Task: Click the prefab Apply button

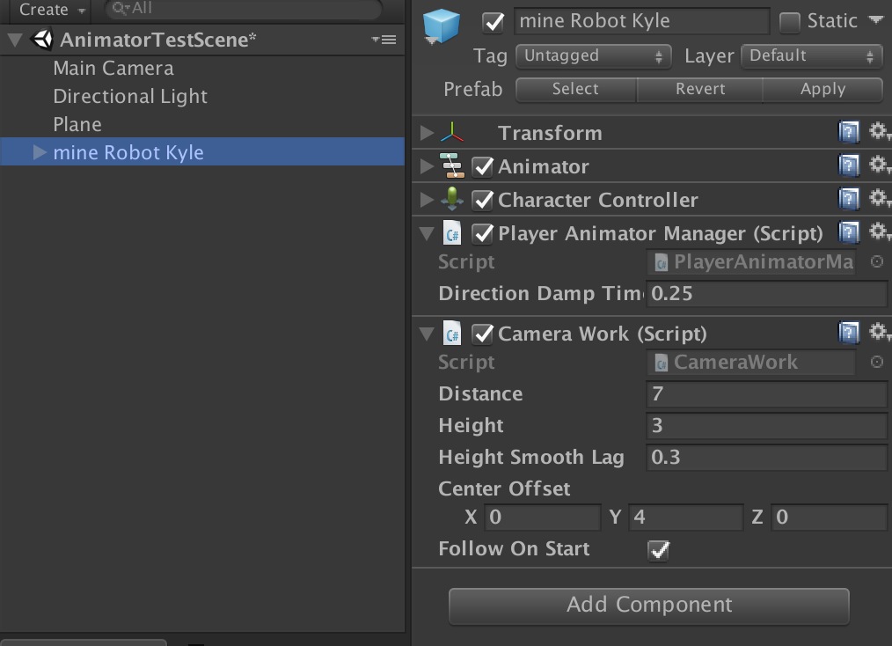Action: click(823, 90)
